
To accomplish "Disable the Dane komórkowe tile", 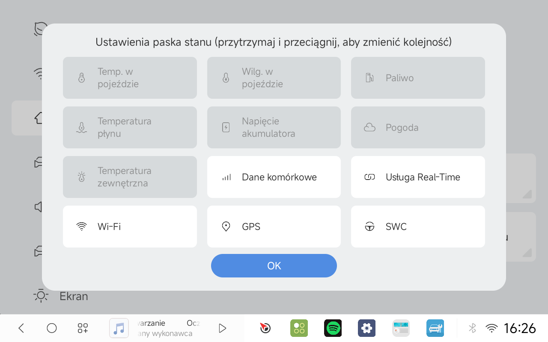I will [274, 177].
